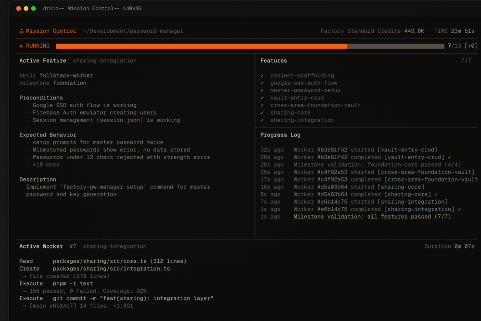Image resolution: width=481 pixels, height=321 pixels.
Task: Click 'Session management (session.json) is working'
Action: click(x=106, y=120)
